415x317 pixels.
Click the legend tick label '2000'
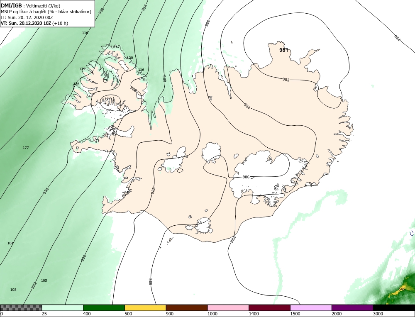(x=337, y=314)
